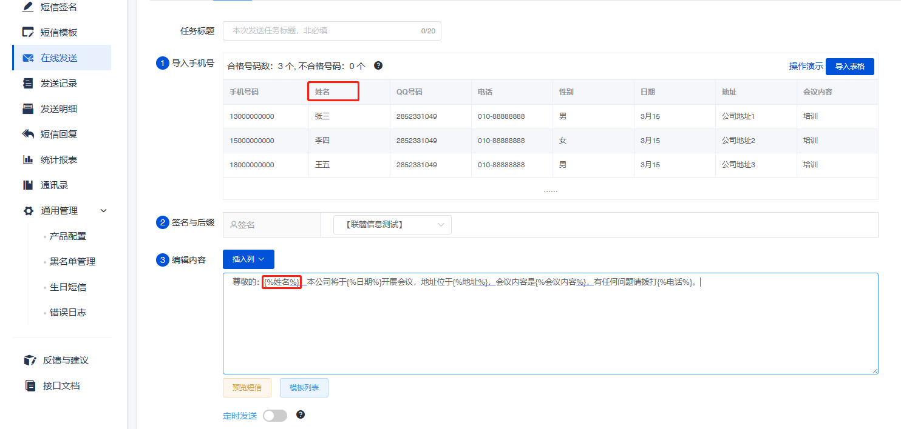
Task: Click the {%姓名%} placeholder in message
Action: (x=282, y=282)
